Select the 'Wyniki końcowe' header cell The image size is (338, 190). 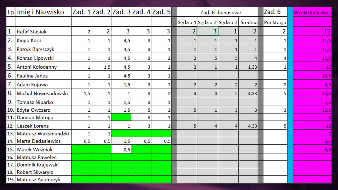coord(312,13)
